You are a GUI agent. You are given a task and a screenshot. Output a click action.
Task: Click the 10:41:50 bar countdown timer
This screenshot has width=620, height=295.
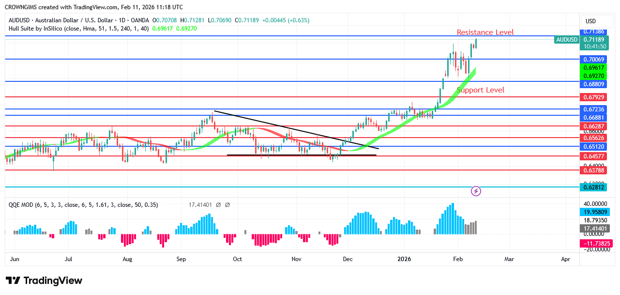pyautogui.click(x=593, y=47)
